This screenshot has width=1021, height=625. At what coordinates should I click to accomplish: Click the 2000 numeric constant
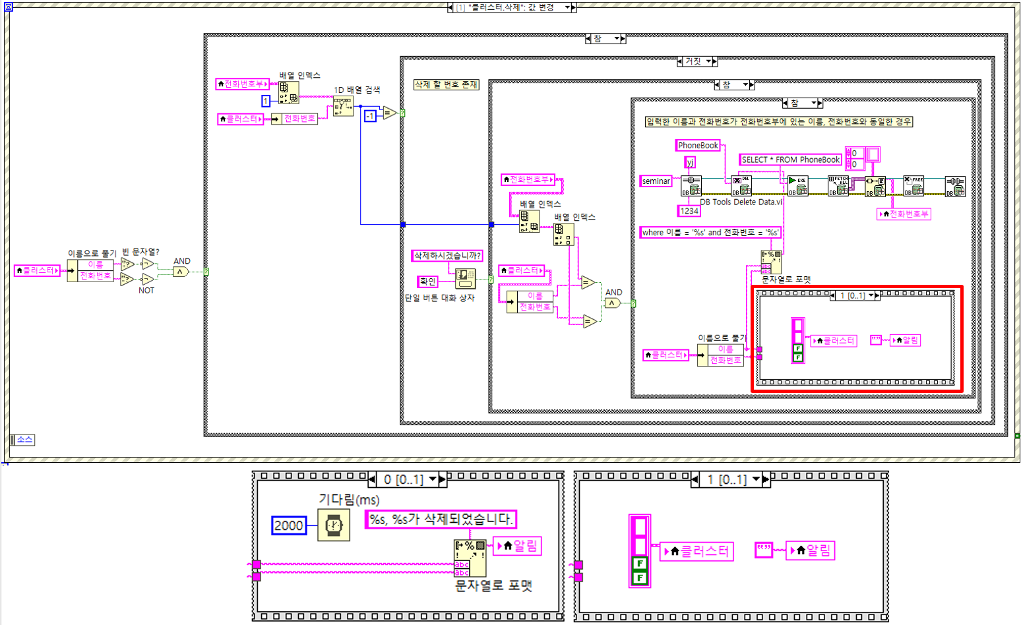[289, 525]
